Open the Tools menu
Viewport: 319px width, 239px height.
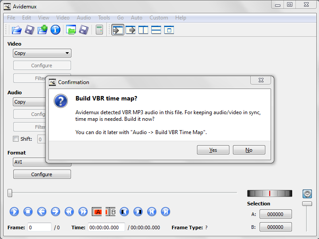(104, 18)
